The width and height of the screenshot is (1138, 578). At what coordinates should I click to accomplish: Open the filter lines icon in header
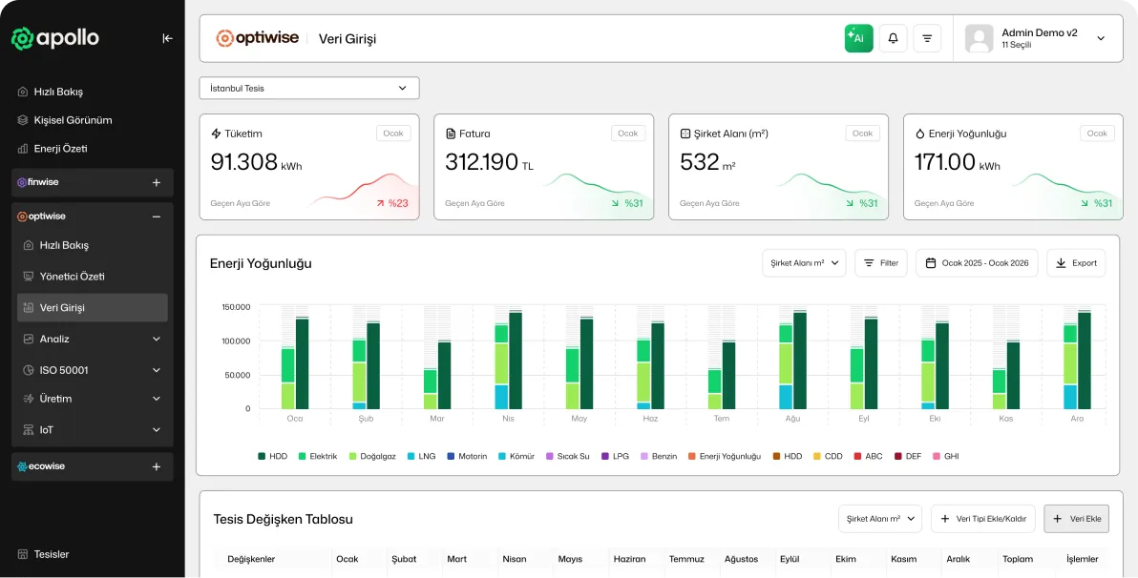(x=927, y=38)
